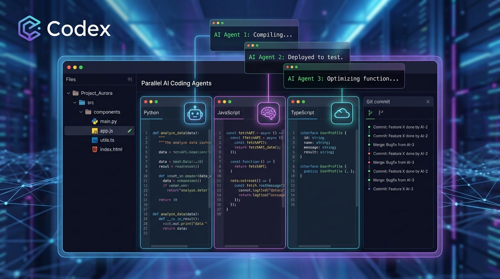
Task: Open index.html in file tree
Action: click(111, 149)
